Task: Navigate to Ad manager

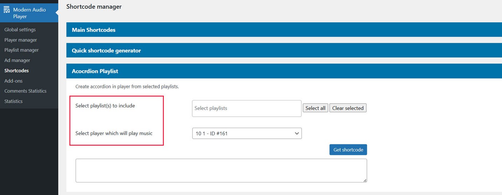Action: click(17, 60)
